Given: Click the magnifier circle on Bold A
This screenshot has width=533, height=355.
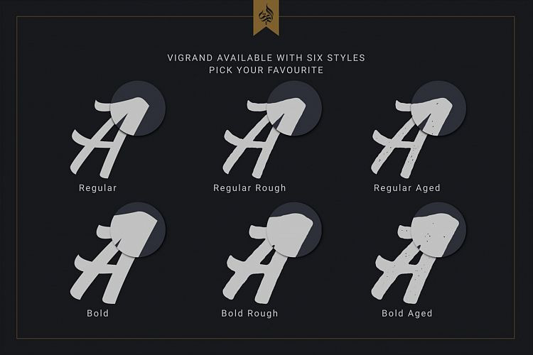Looking at the screenshot, I should (x=138, y=230).
